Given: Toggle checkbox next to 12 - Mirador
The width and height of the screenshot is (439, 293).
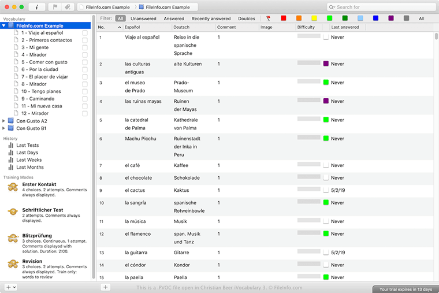Looking at the screenshot, I should click(x=85, y=113).
